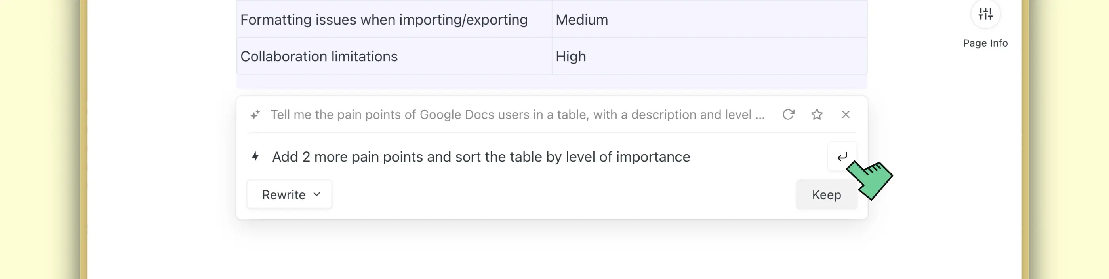Select the "Formatting issues when importing/exporting" cell
Image resolution: width=1109 pixels, height=279 pixels.
[383, 20]
